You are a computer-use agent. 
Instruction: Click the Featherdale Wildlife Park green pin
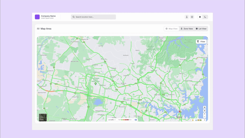pyautogui.click(x=96, y=84)
